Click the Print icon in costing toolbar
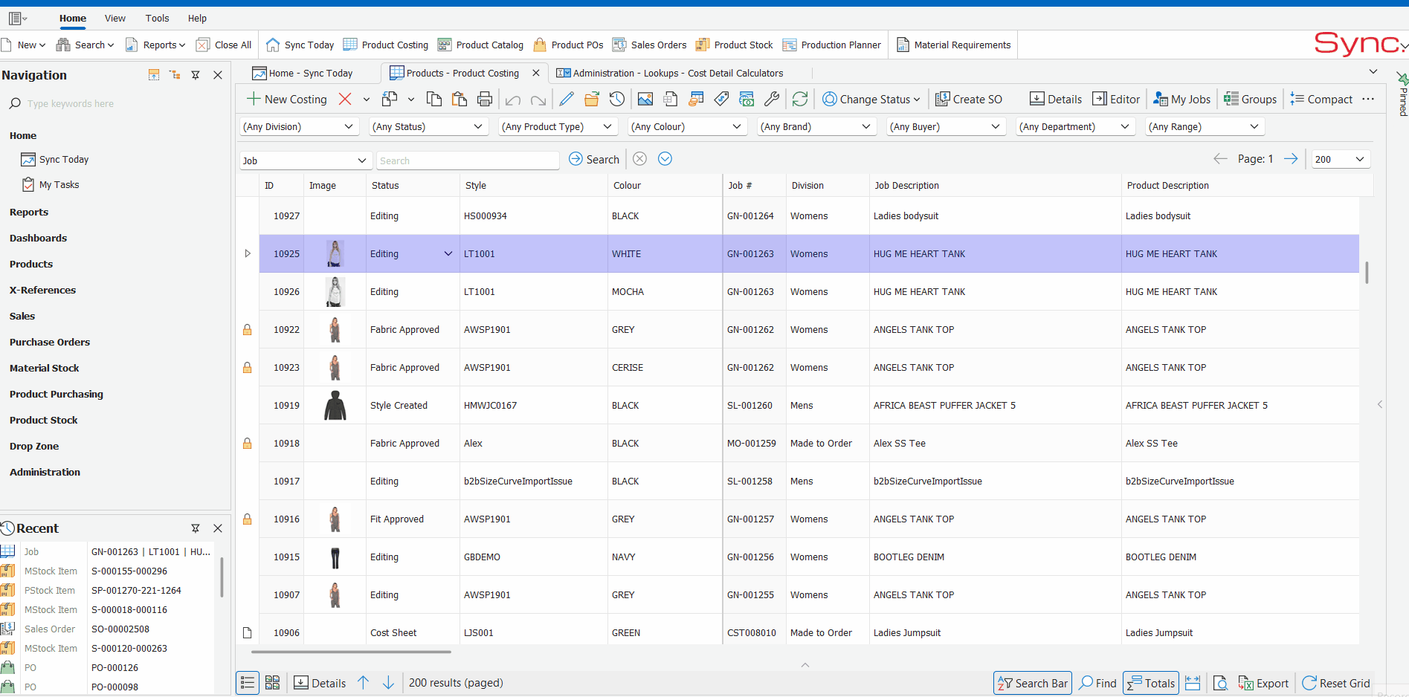The image size is (1409, 697). pyautogui.click(x=485, y=99)
